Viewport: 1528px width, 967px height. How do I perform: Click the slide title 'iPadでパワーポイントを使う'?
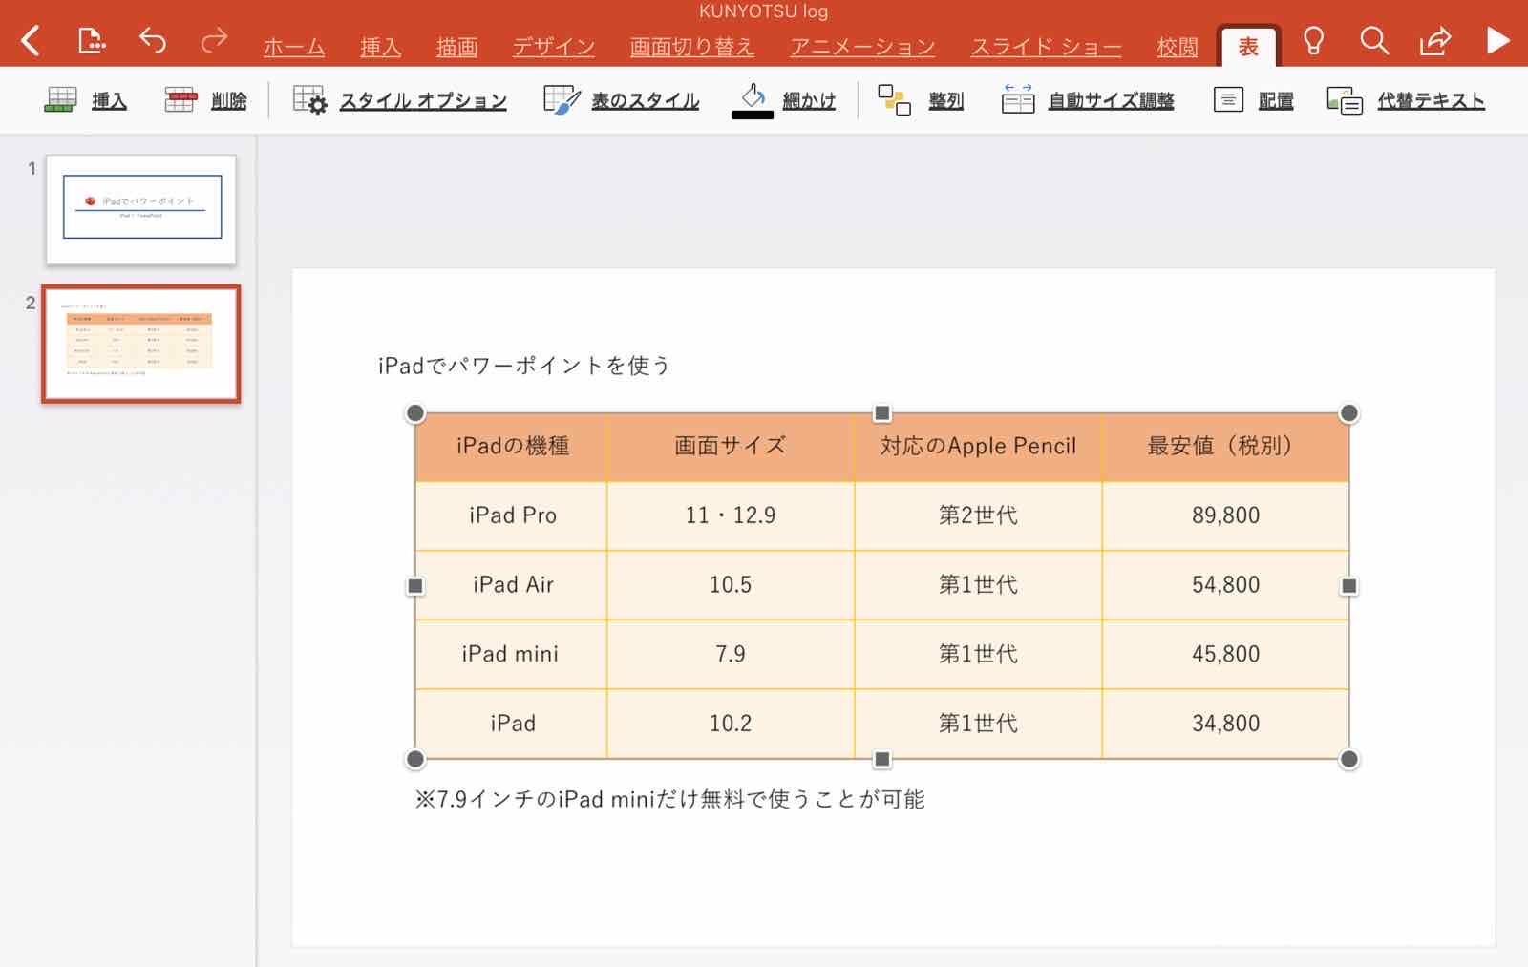coord(524,366)
